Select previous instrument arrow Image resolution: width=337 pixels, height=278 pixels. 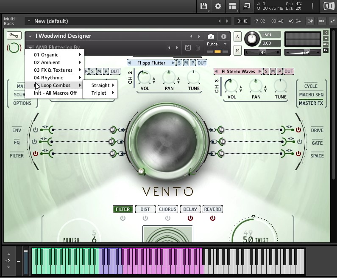point(191,37)
